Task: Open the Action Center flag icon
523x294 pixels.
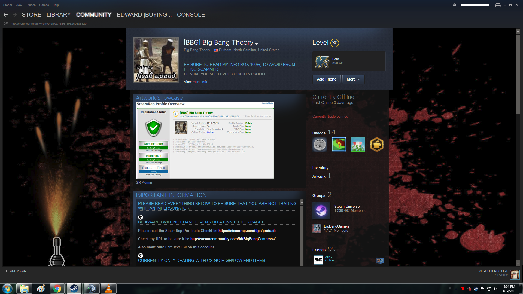Action: coord(482,289)
